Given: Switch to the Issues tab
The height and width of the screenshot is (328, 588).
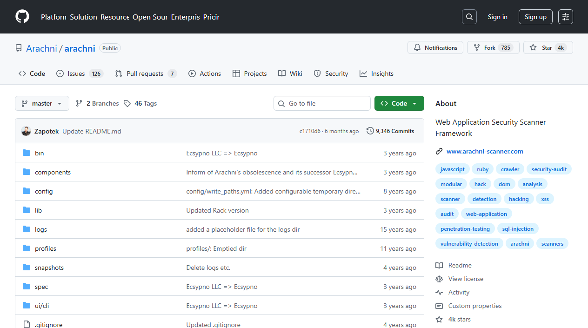Looking at the screenshot, I should coord(80,74).
